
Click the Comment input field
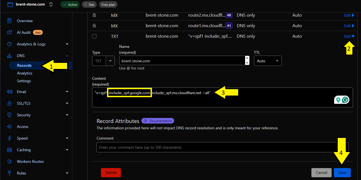(x=216, y=147)
